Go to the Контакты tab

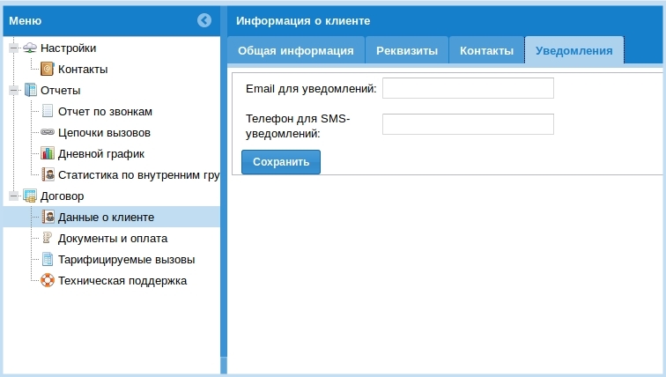(x=486, y=51)
